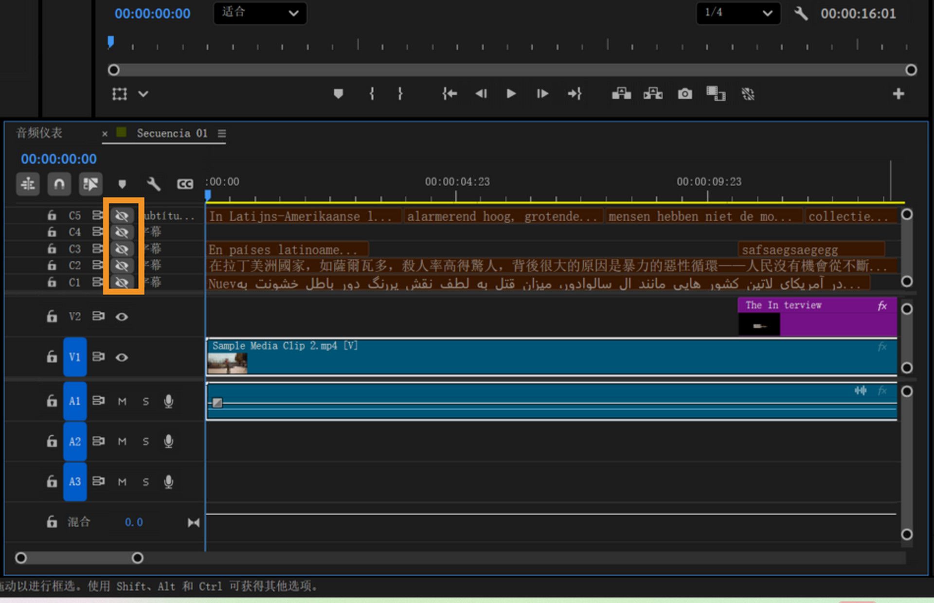Click the Play button in program monitor
Image resolution: width=934 pixels, height=603 pixels.
(x=511, y=93)
